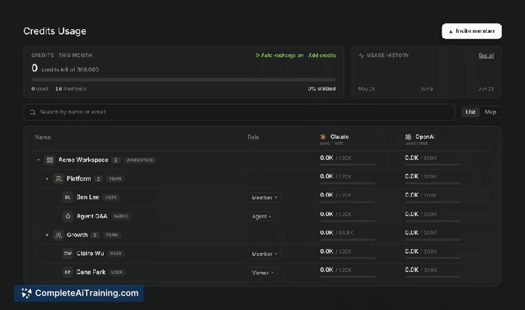The width and height of the screenshot is (525, 310).
Task: Open the Add credits link
Action: 322,55
